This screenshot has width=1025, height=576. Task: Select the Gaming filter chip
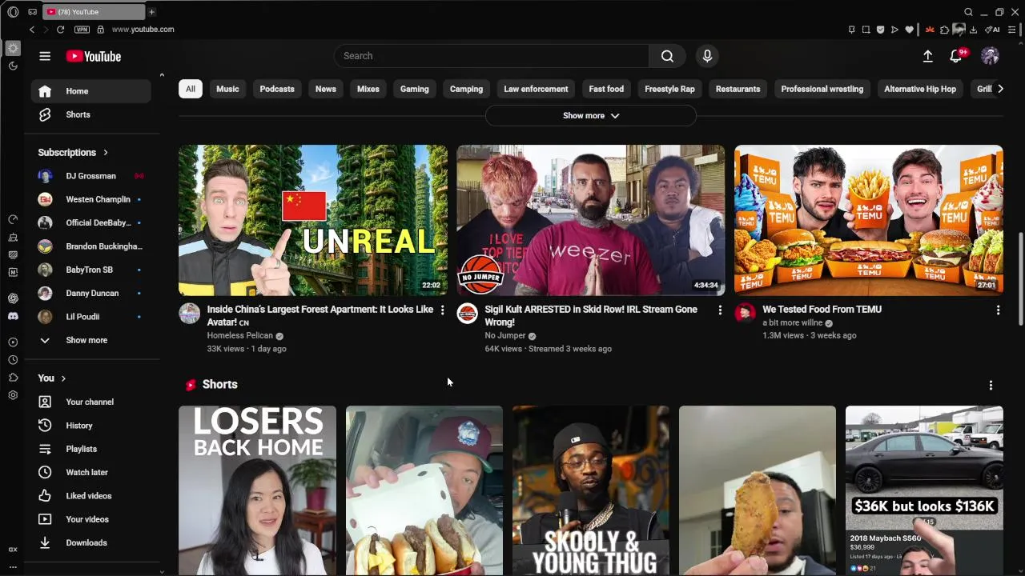coord(414,89)
